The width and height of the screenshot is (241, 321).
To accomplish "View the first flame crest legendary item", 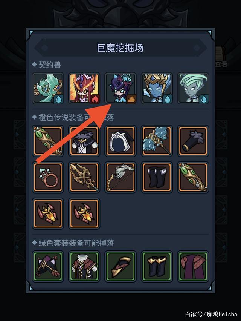I will click(48, 213).
